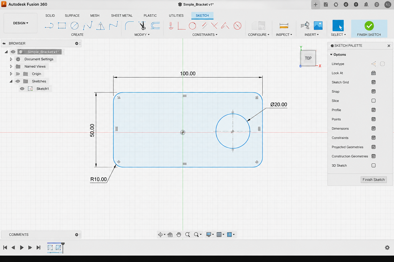Switch to the SHEET METAL tab
The height and width of the screenshot is (262, 394).
[x=122, y=16]
